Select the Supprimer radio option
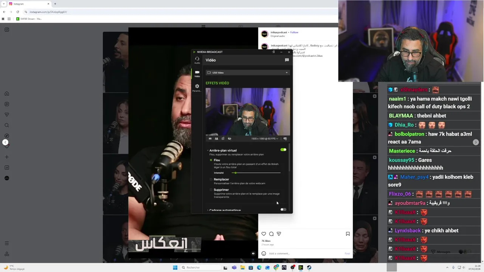 (211, 190)
